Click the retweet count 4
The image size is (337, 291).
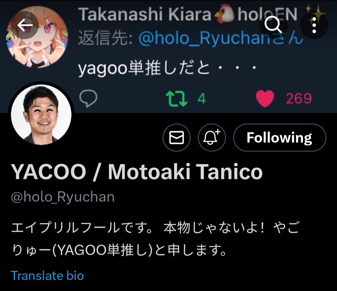pos(202,99)
